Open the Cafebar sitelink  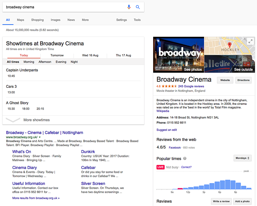[88, 168]
